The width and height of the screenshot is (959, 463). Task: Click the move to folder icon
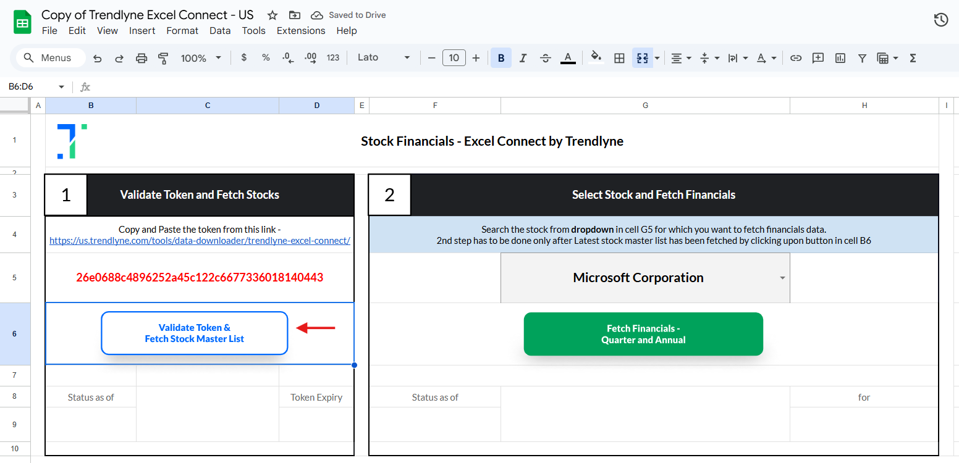[295, 15]
